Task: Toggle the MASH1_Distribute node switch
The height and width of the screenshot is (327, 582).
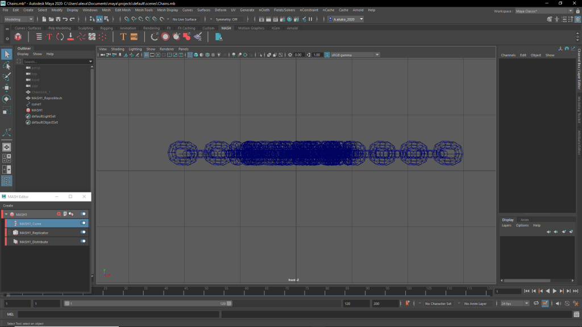Action: tap(84, 242)
